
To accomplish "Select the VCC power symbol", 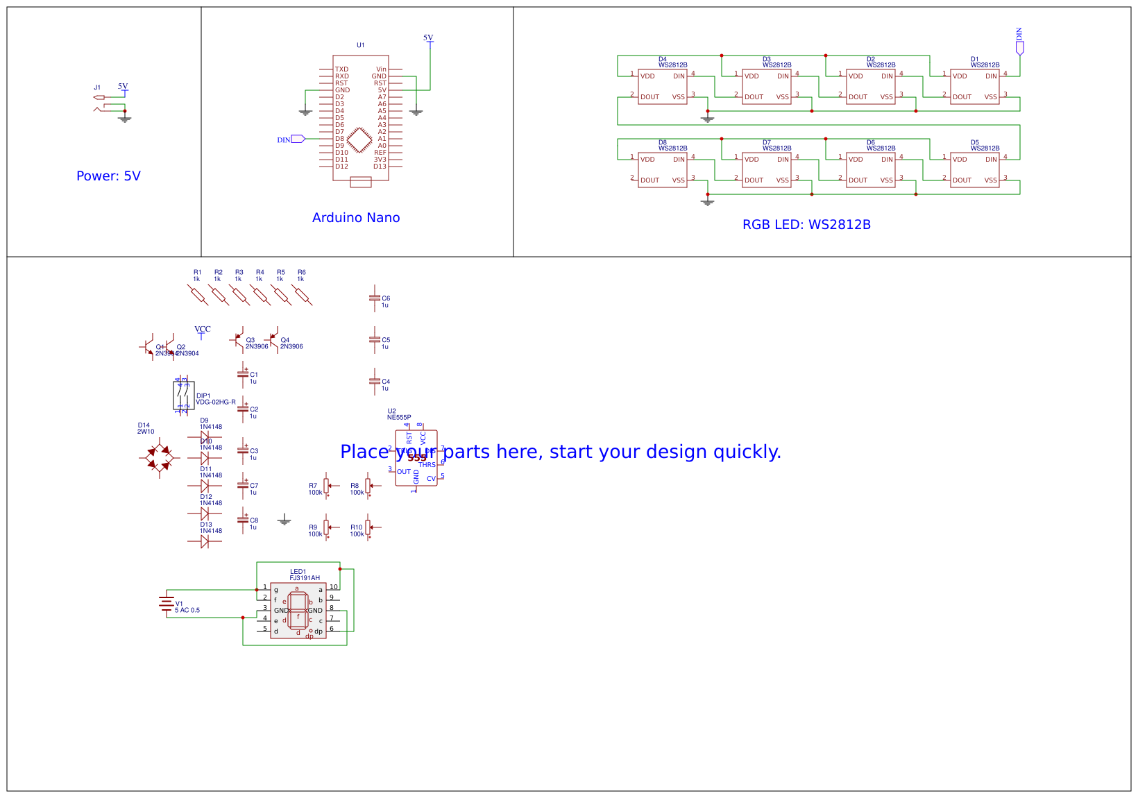I will click(202, 332).
